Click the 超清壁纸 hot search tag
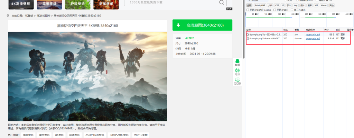 tap(75, 135)
